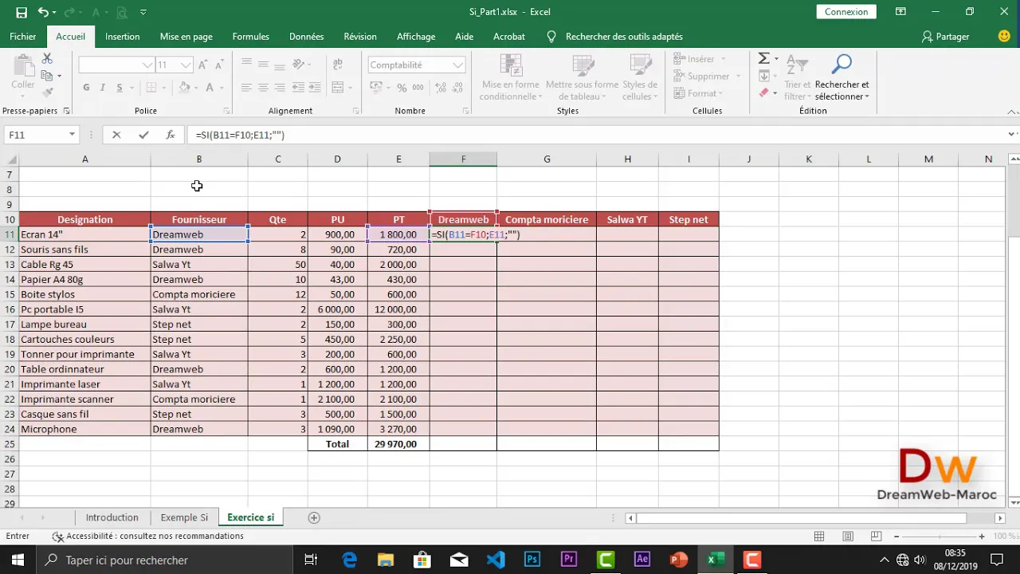
Task: Cancel the formula entry with X button
Action: tap(116, 136)
